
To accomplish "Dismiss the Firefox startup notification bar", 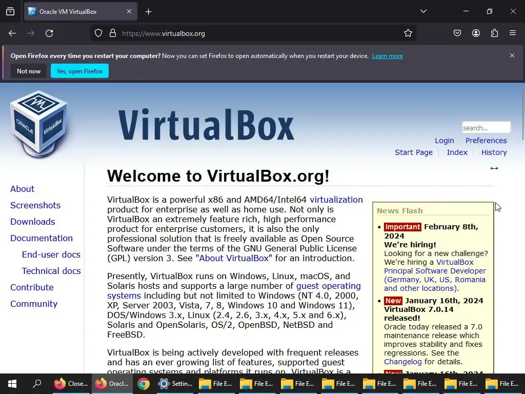I will tap(512, 55).
